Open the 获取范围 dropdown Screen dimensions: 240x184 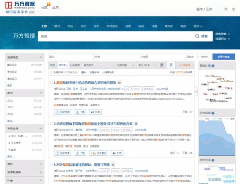tap(125, 65)
